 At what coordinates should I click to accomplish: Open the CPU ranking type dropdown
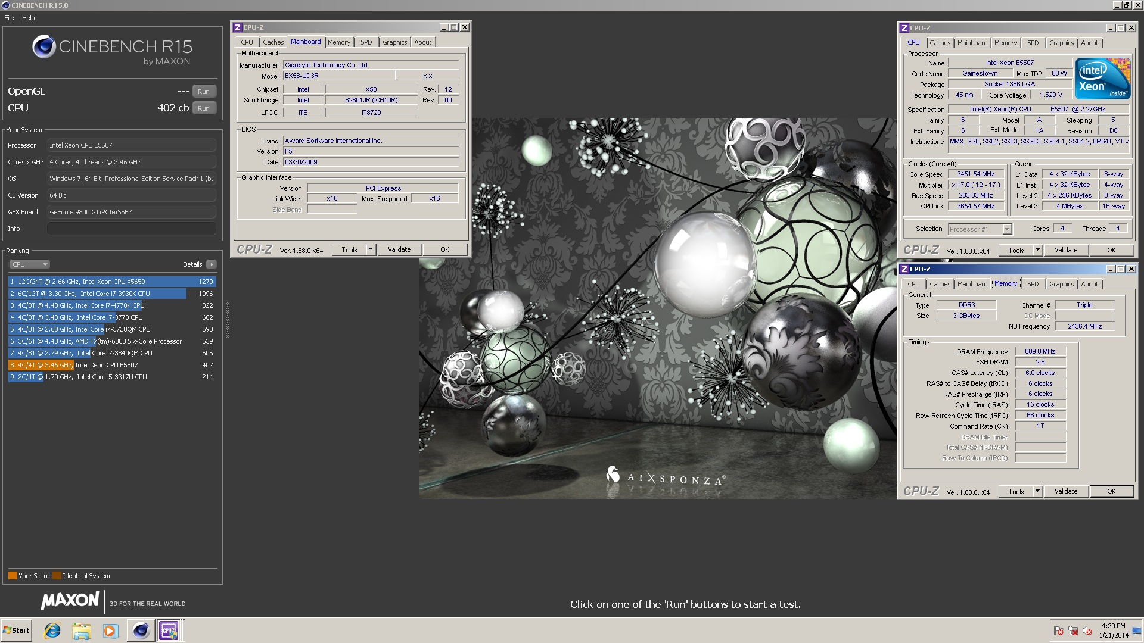click(29, 264)
